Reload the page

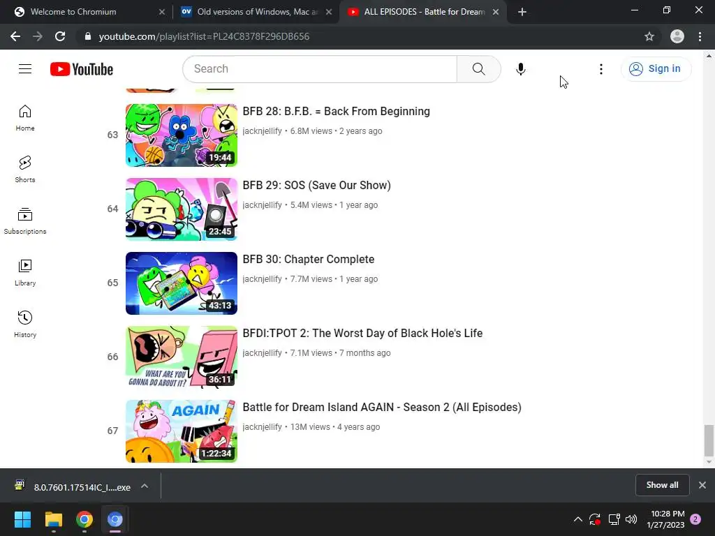tap(60, 36)
